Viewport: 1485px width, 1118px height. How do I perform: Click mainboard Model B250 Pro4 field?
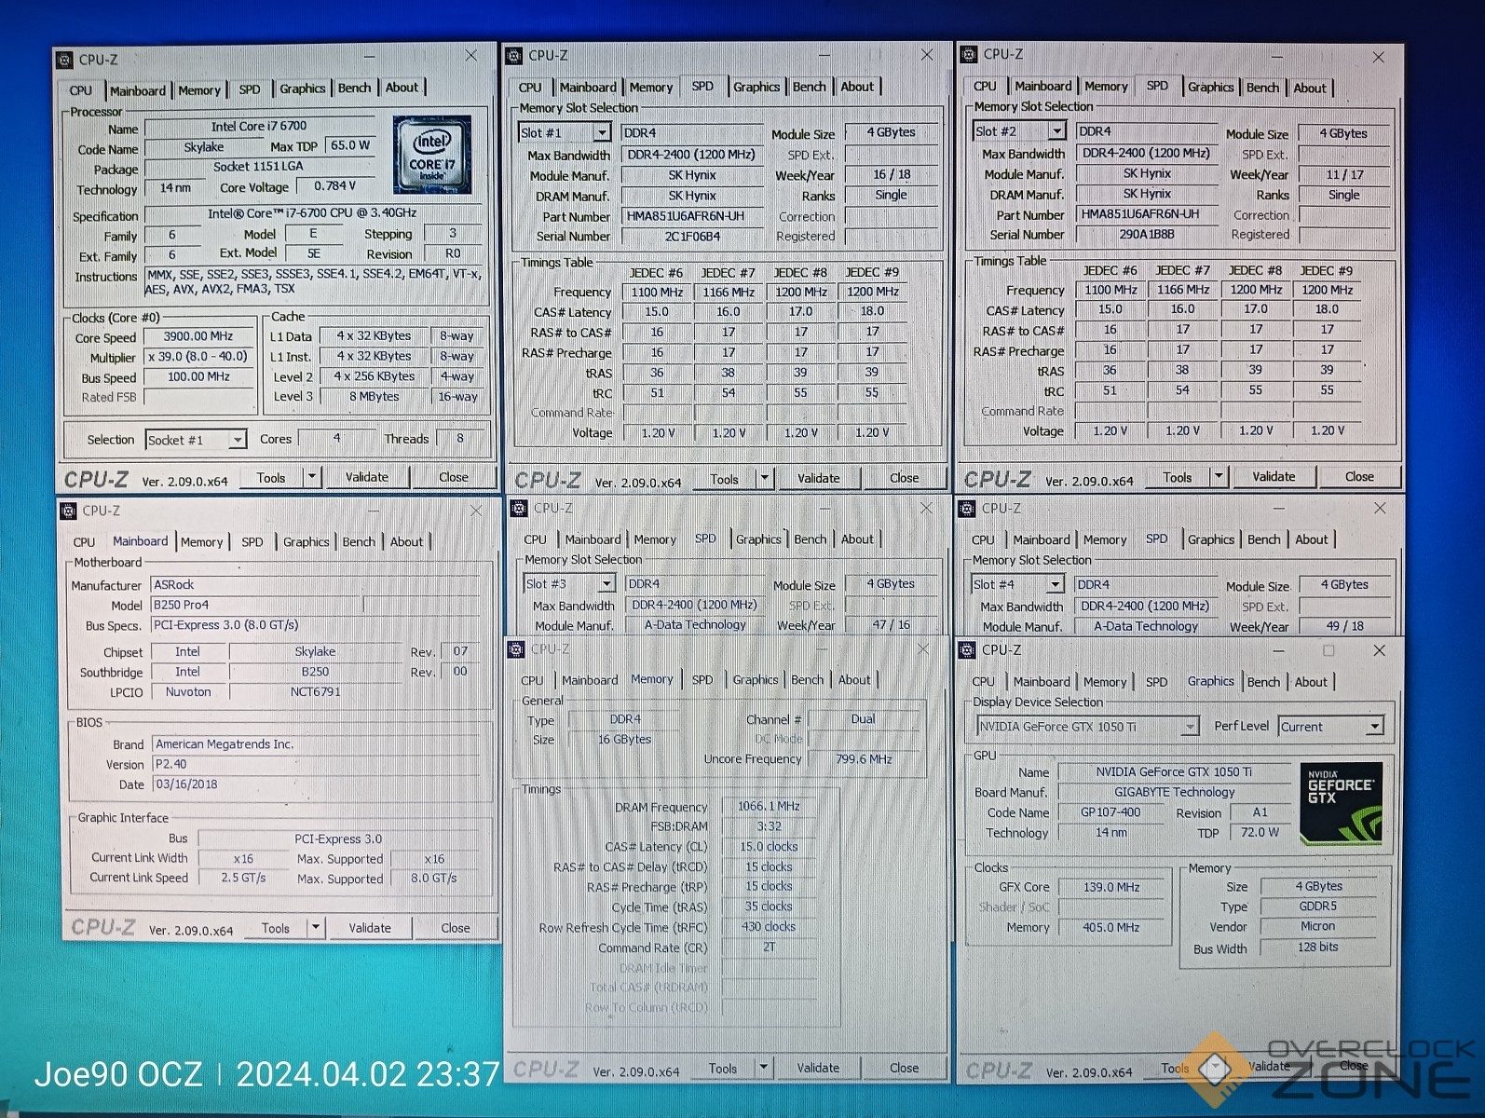[x=256, y=605]
